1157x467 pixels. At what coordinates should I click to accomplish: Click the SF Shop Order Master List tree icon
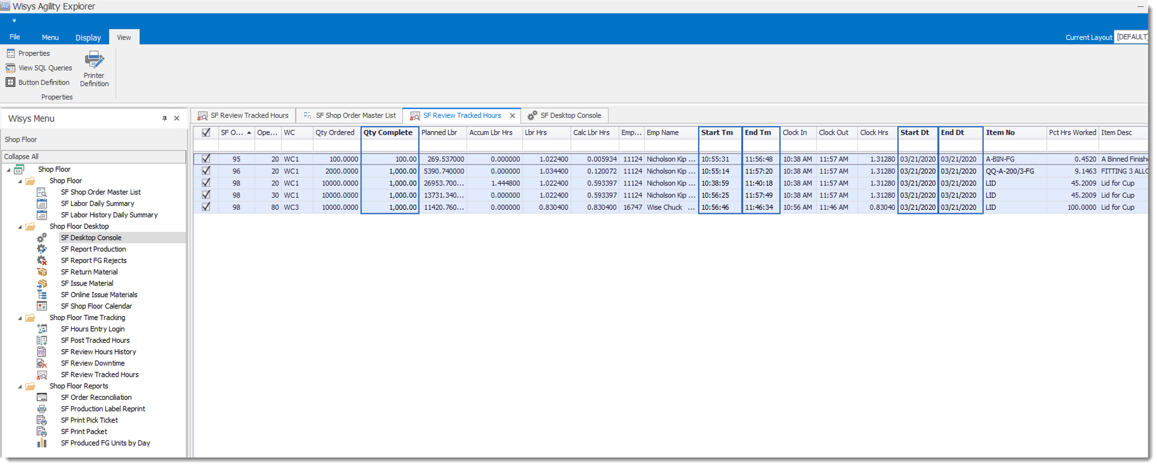click(x=42, y=192)
